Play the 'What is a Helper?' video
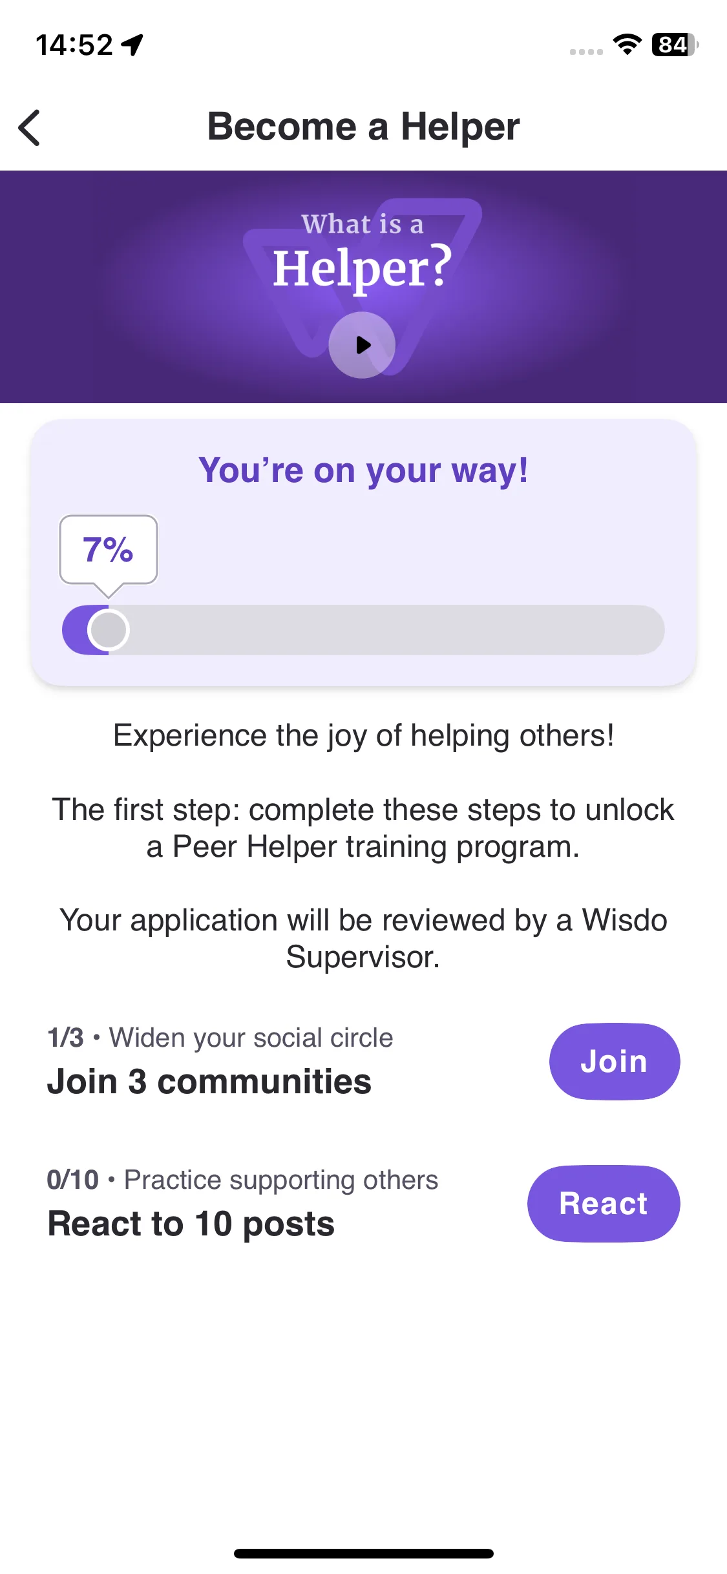Viewport: 727px width, 1574px height. (x=362, y=345)
